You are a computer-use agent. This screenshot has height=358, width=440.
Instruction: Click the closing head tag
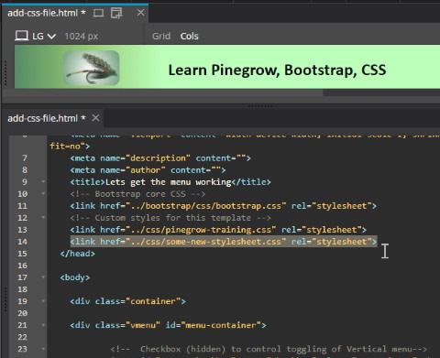point(78,254)
